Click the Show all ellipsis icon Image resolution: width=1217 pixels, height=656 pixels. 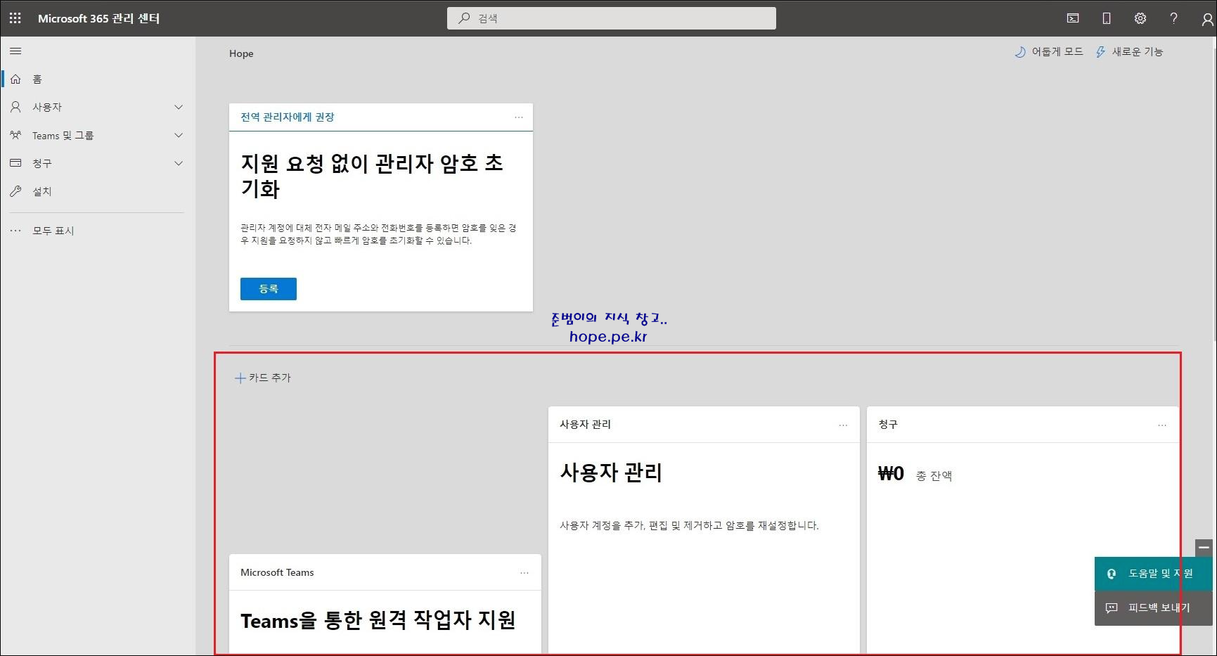(15, 231)
